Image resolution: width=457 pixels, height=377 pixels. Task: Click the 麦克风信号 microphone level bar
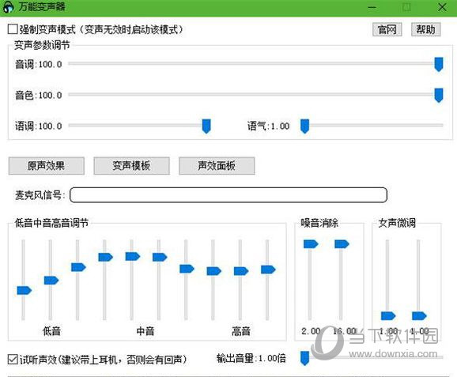(x=228, y=195)
